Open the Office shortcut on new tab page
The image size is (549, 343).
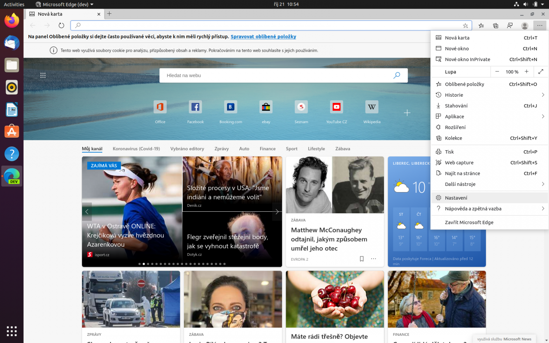[160, 107]
